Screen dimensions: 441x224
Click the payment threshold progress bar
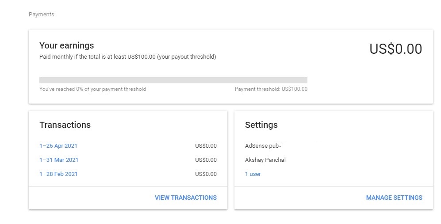(x=173, y=80)
